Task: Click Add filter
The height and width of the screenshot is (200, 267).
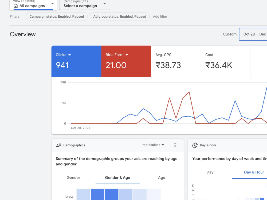Action: (x=160, y=17)
